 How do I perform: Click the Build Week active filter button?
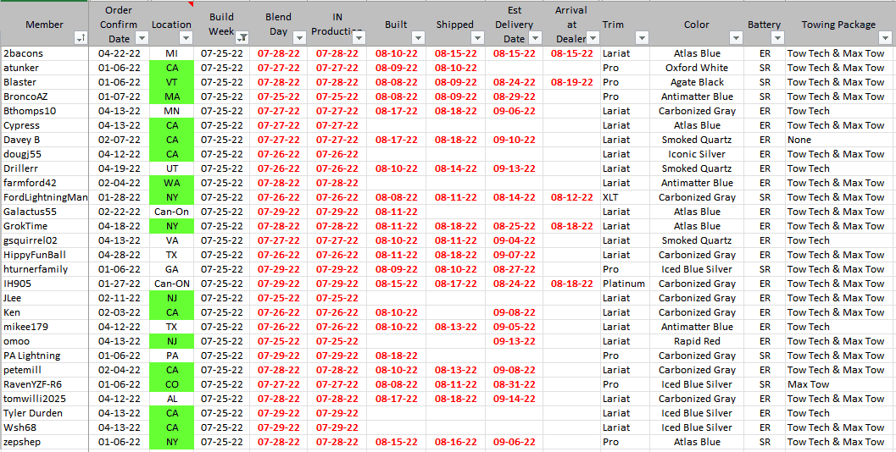click(242, 38)
